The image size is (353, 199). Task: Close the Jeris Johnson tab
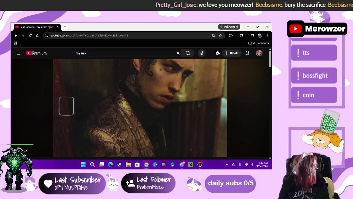pyautogui.click(x=58, y=27)
